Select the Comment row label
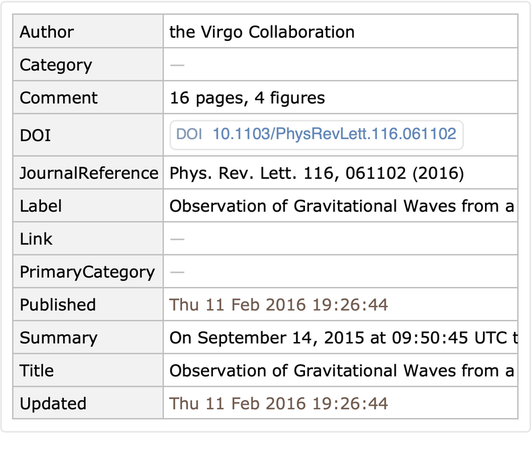Image resolution: width=532 pixels, height=453 pixels. [58, 98]
